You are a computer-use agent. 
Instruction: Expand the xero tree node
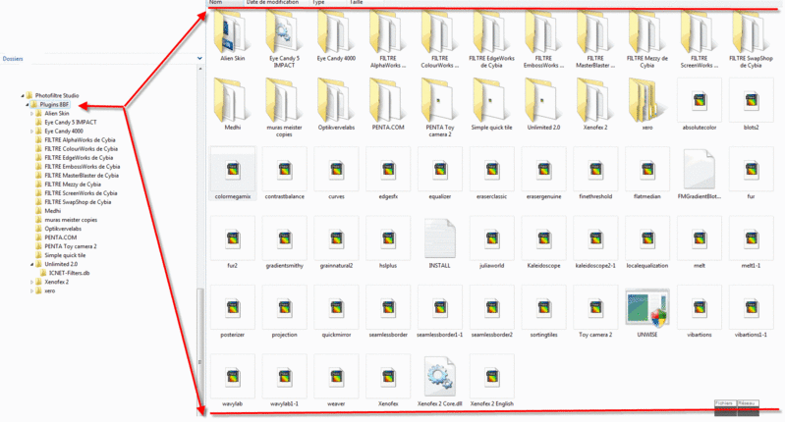click(32, 291)
